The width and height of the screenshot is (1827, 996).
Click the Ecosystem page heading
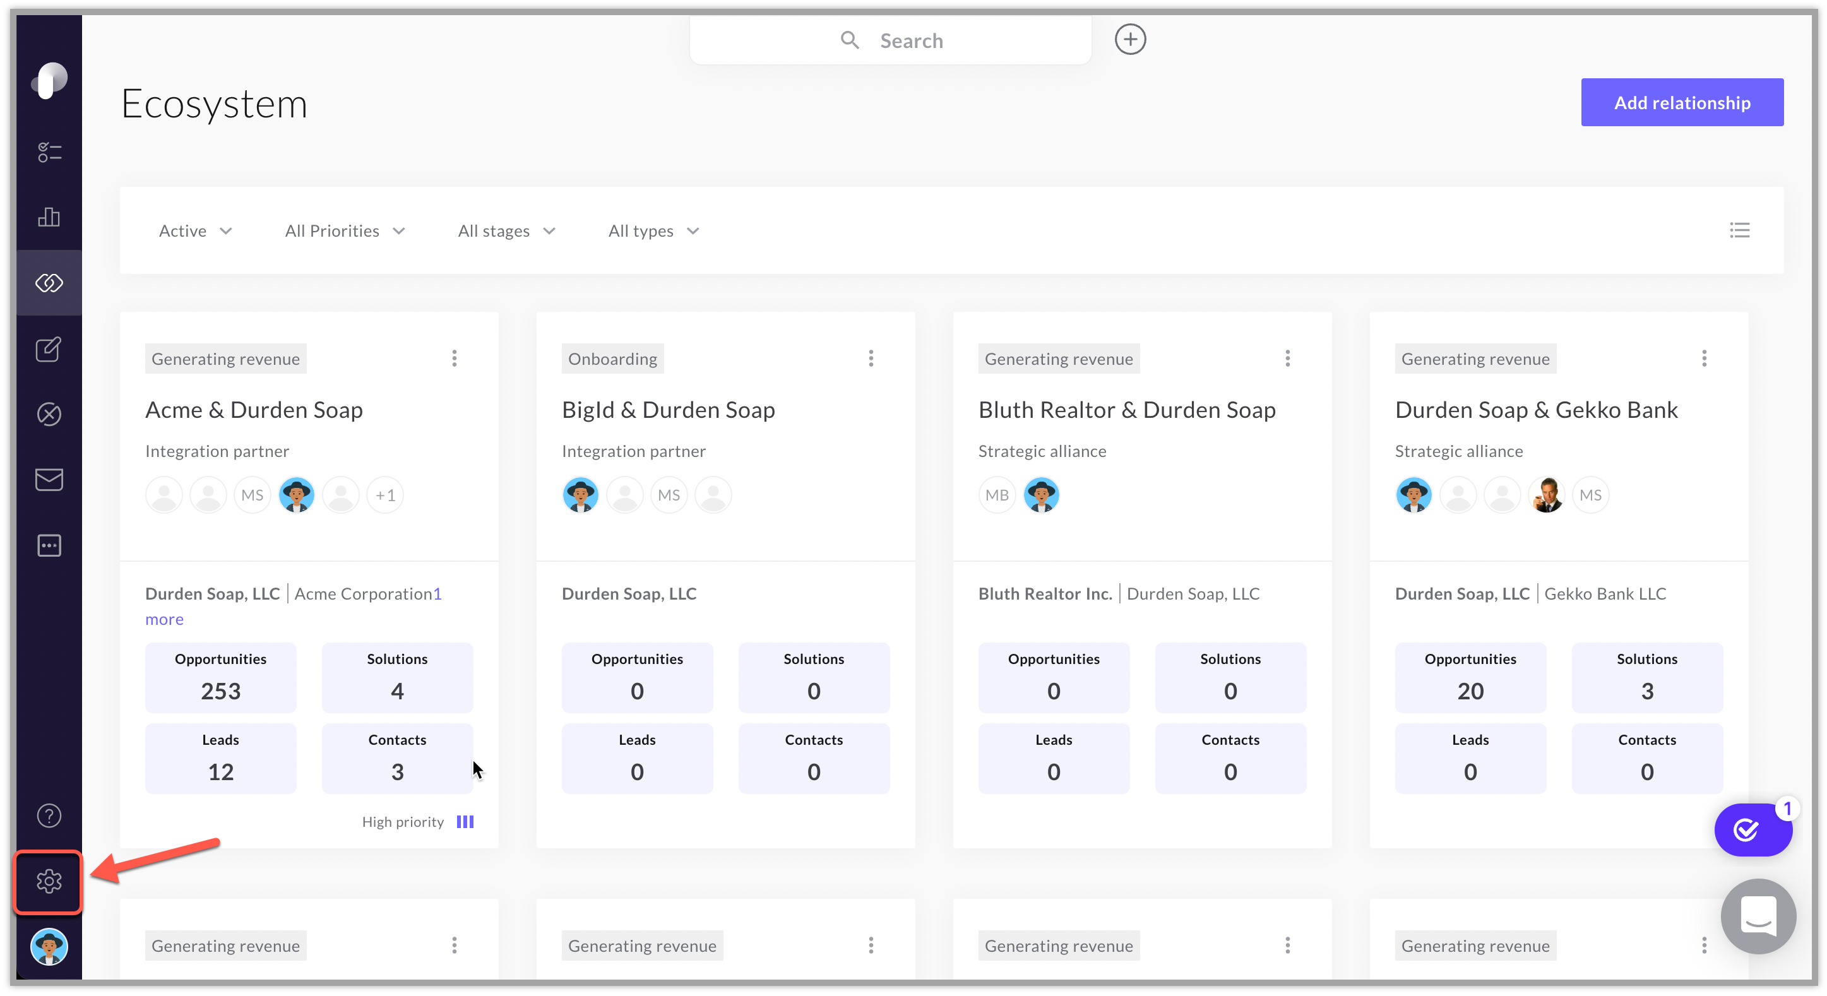click(x=214, y=104)
